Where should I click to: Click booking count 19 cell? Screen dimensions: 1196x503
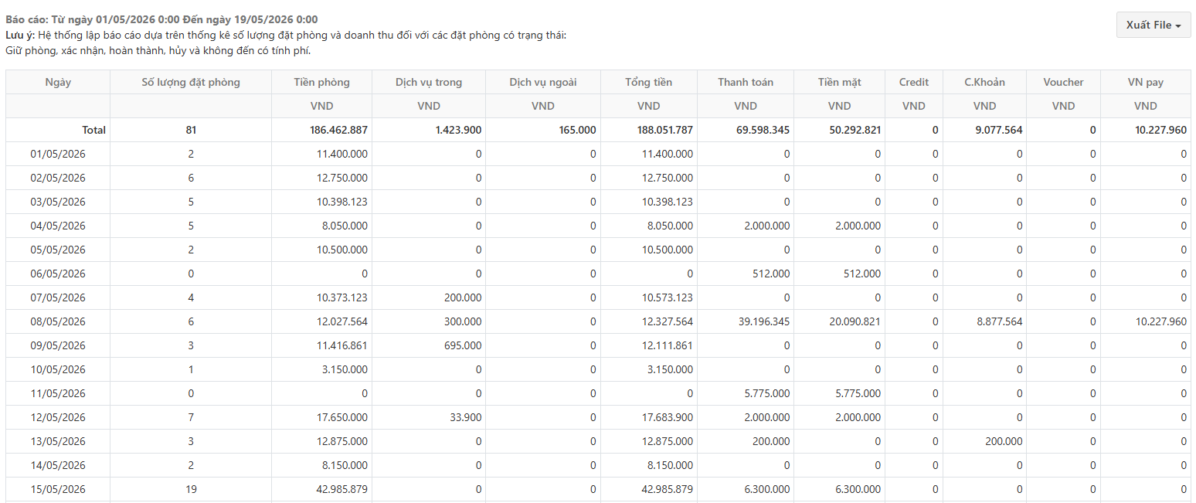tap(191, 489)
